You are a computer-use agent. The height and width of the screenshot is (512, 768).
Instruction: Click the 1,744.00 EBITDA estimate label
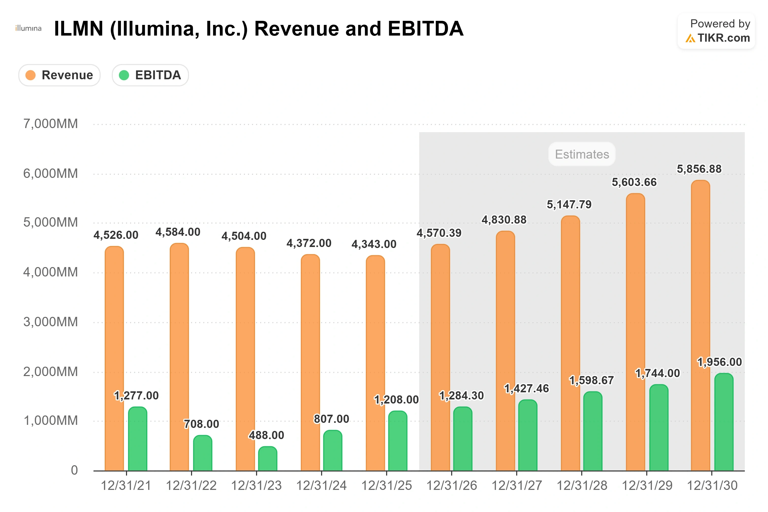pos(657,374)
